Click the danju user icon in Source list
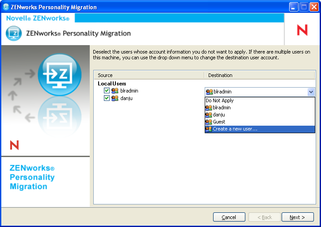Image resolution: width=321 pixels, height=227 pixels. (115, 98)
